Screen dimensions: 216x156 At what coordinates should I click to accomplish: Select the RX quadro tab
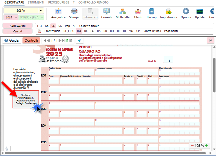point(86,31)
